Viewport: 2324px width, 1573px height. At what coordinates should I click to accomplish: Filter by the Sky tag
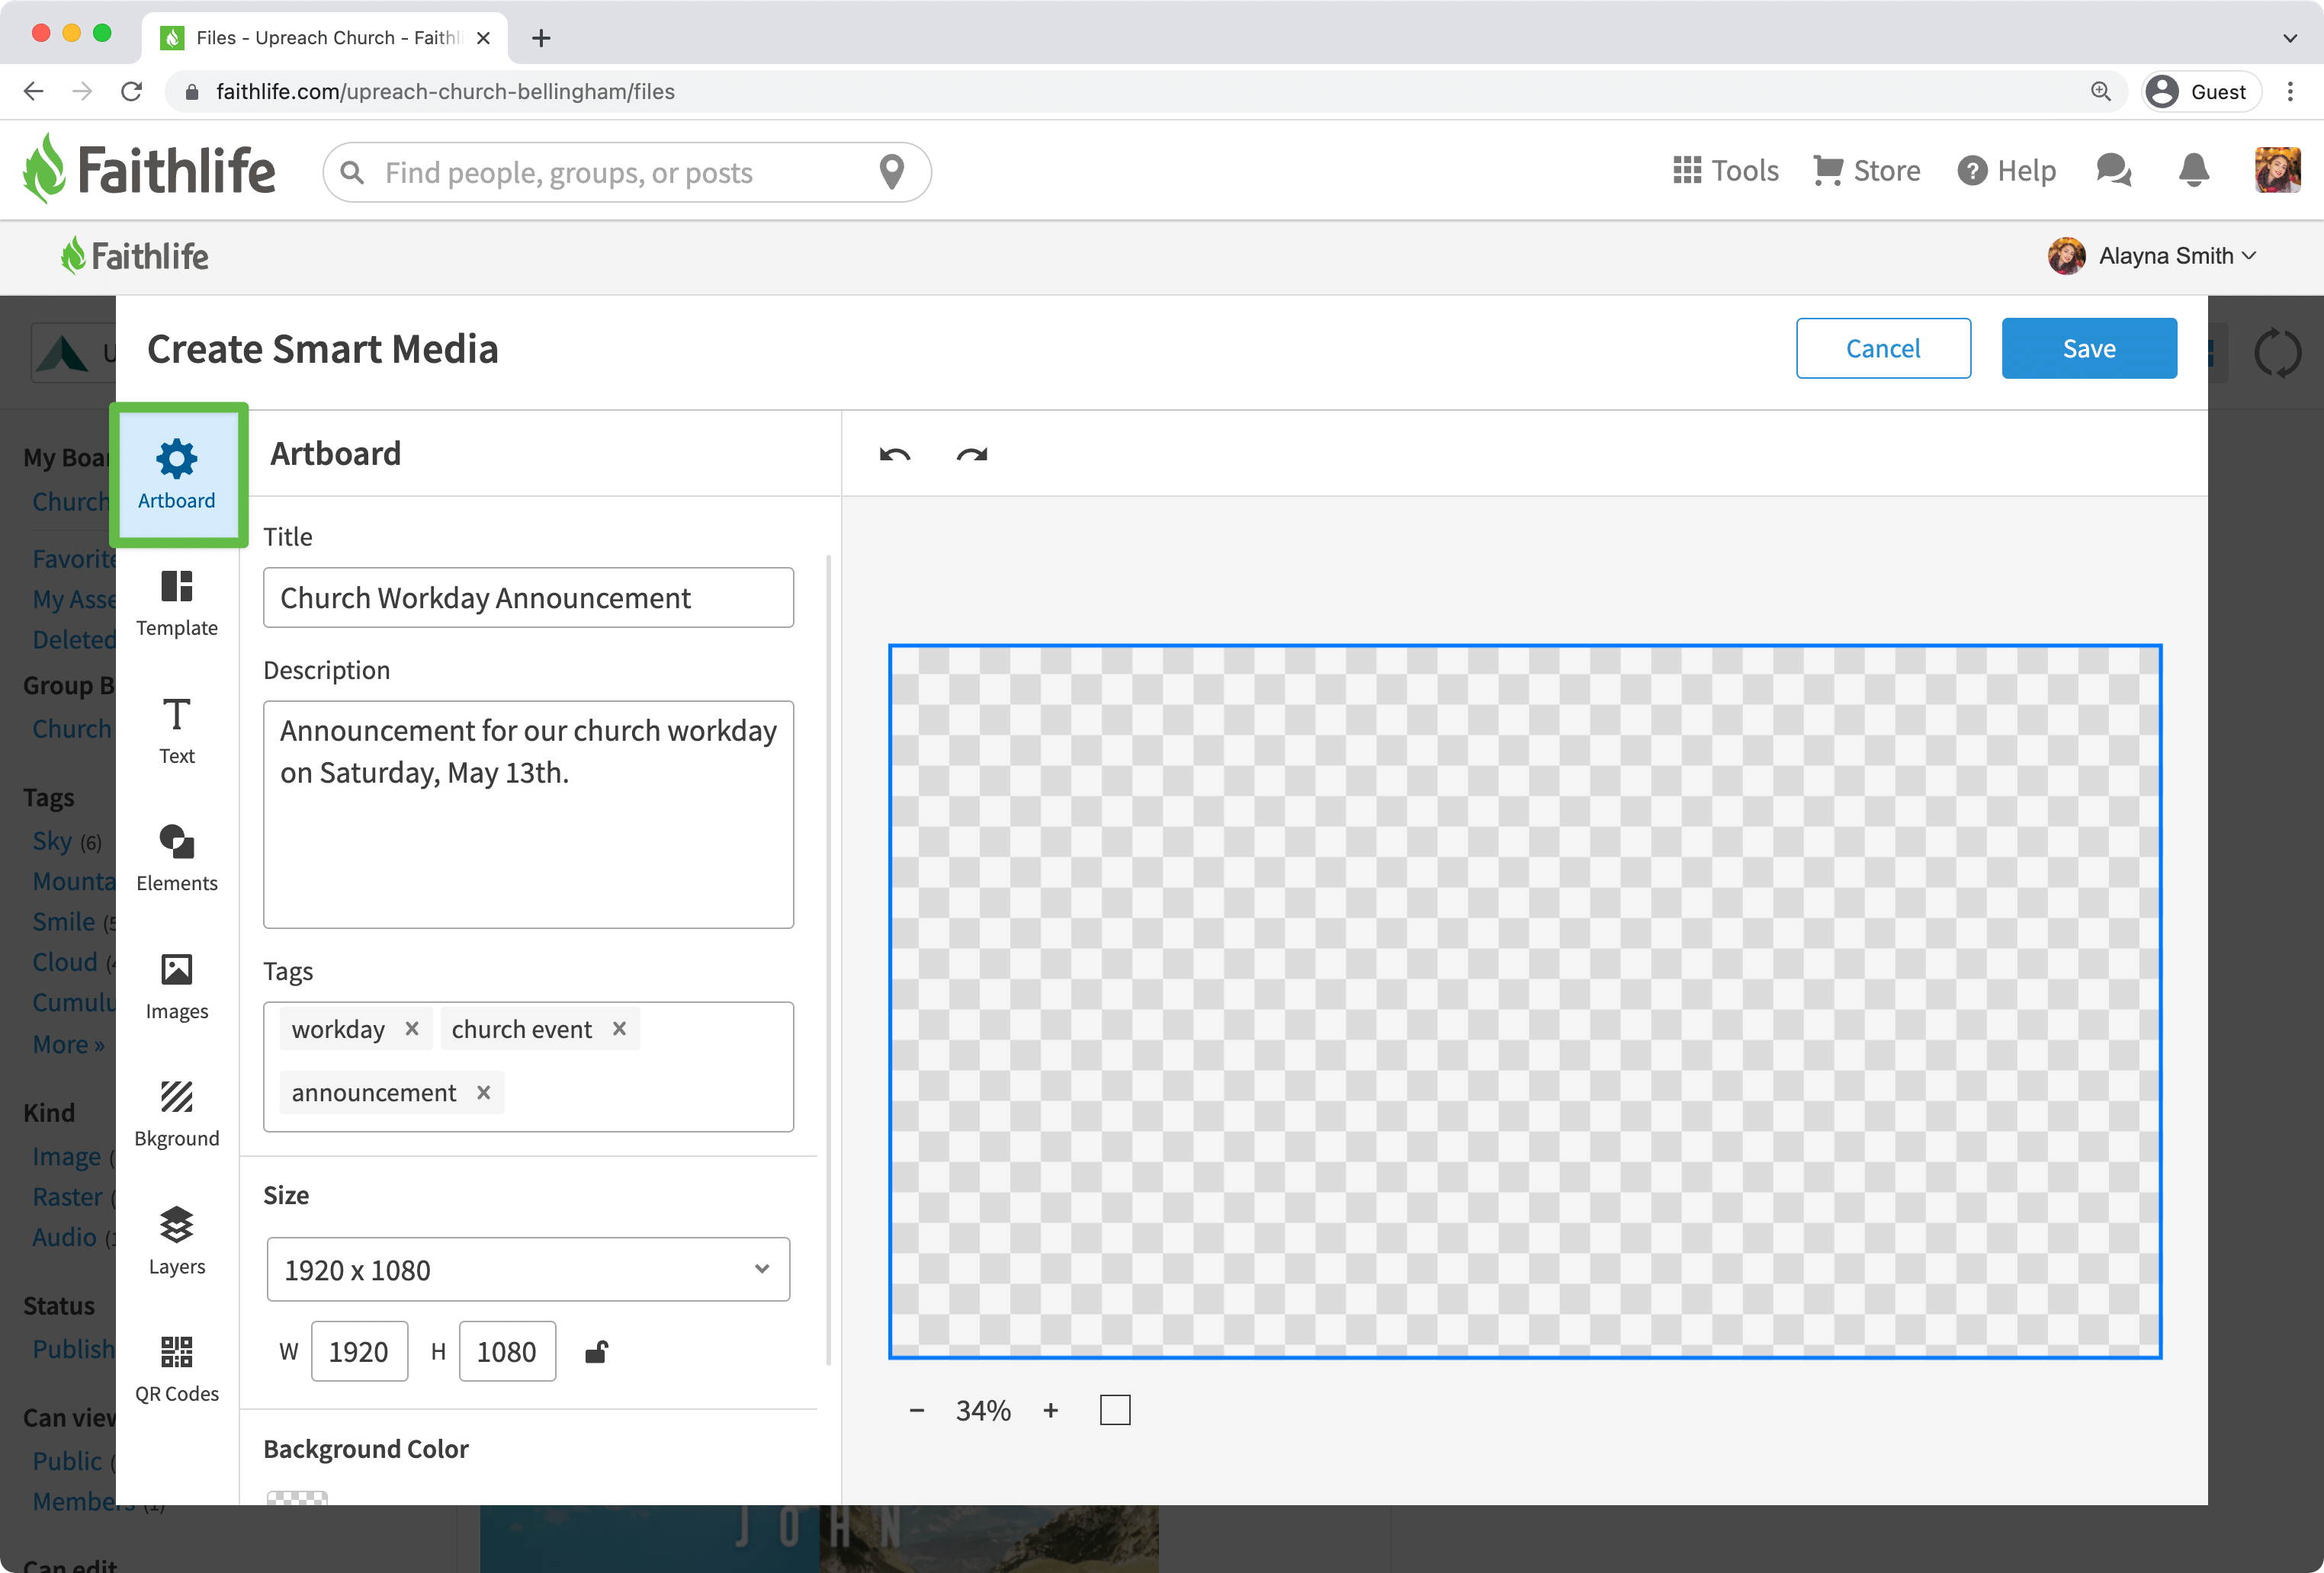[52, 841]
